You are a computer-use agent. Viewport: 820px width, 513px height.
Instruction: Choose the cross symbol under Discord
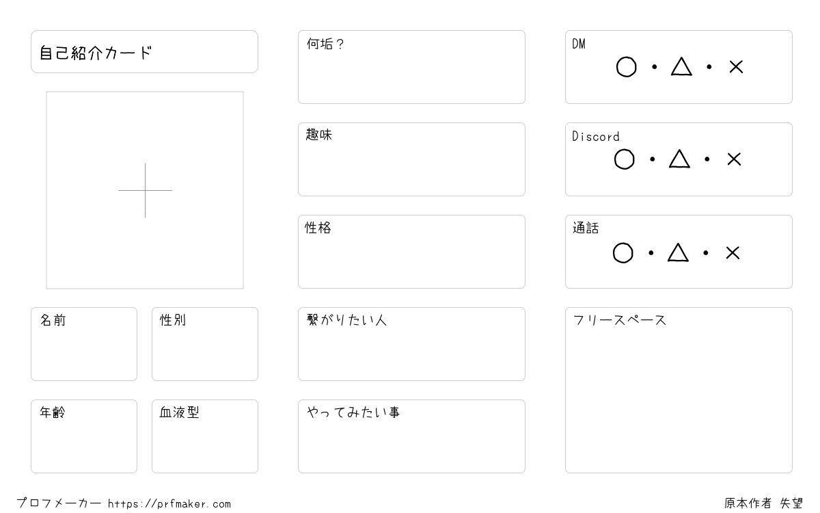point(734,159)
